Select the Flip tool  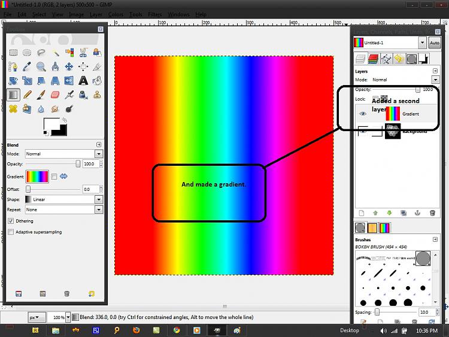[69, 81]
